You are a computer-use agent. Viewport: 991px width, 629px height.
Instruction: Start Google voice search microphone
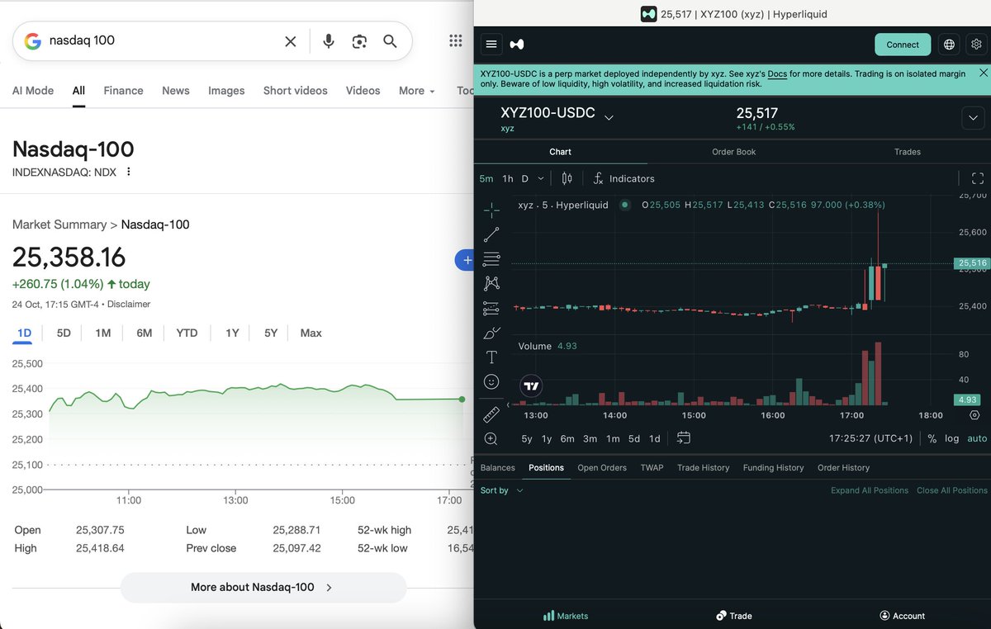click(329, 41)
